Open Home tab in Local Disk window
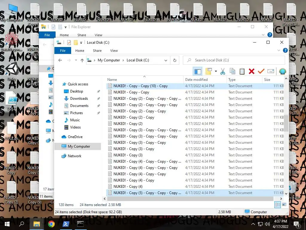306x230 pixels. [x=79, y=51]
